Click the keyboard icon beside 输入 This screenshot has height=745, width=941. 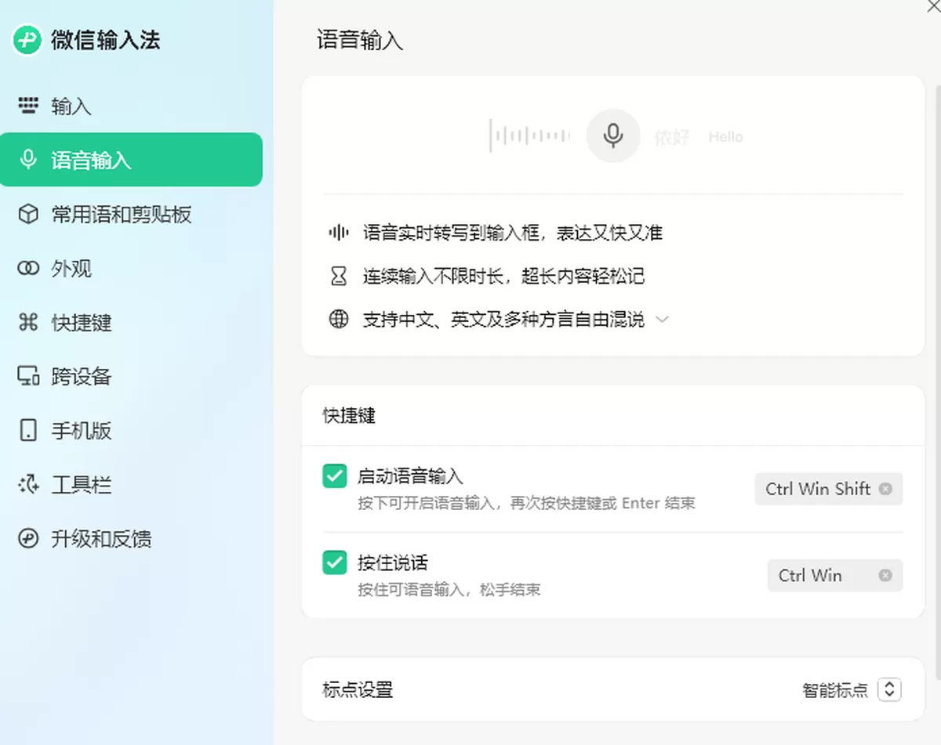[x=28, y=105]
